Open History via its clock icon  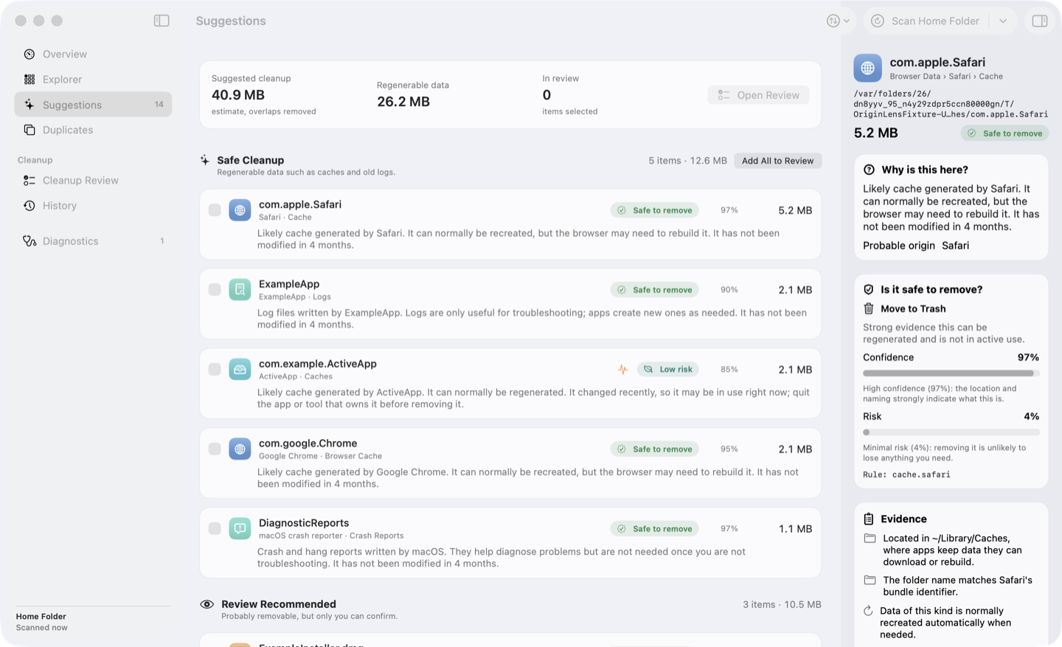(x=29, y=205)
